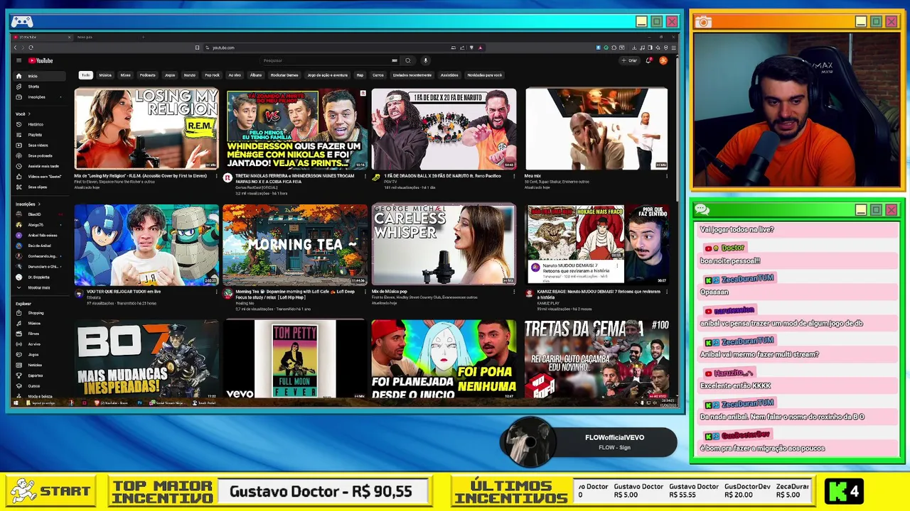
Task: Select the Rockstar Games filter chip
Action: click(x=284, y=75)
